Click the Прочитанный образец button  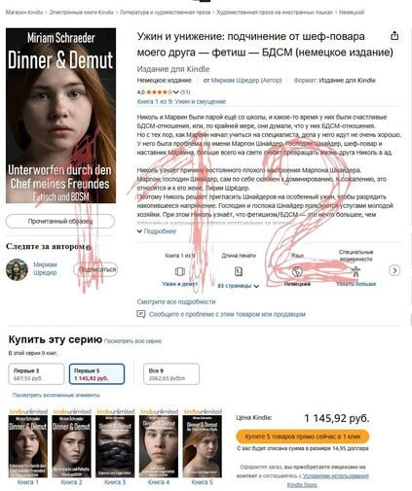60,221
